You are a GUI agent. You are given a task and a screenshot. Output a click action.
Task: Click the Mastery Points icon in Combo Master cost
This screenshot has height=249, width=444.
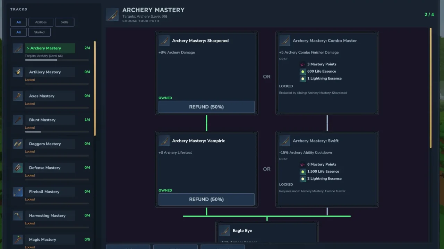(303, 64)
